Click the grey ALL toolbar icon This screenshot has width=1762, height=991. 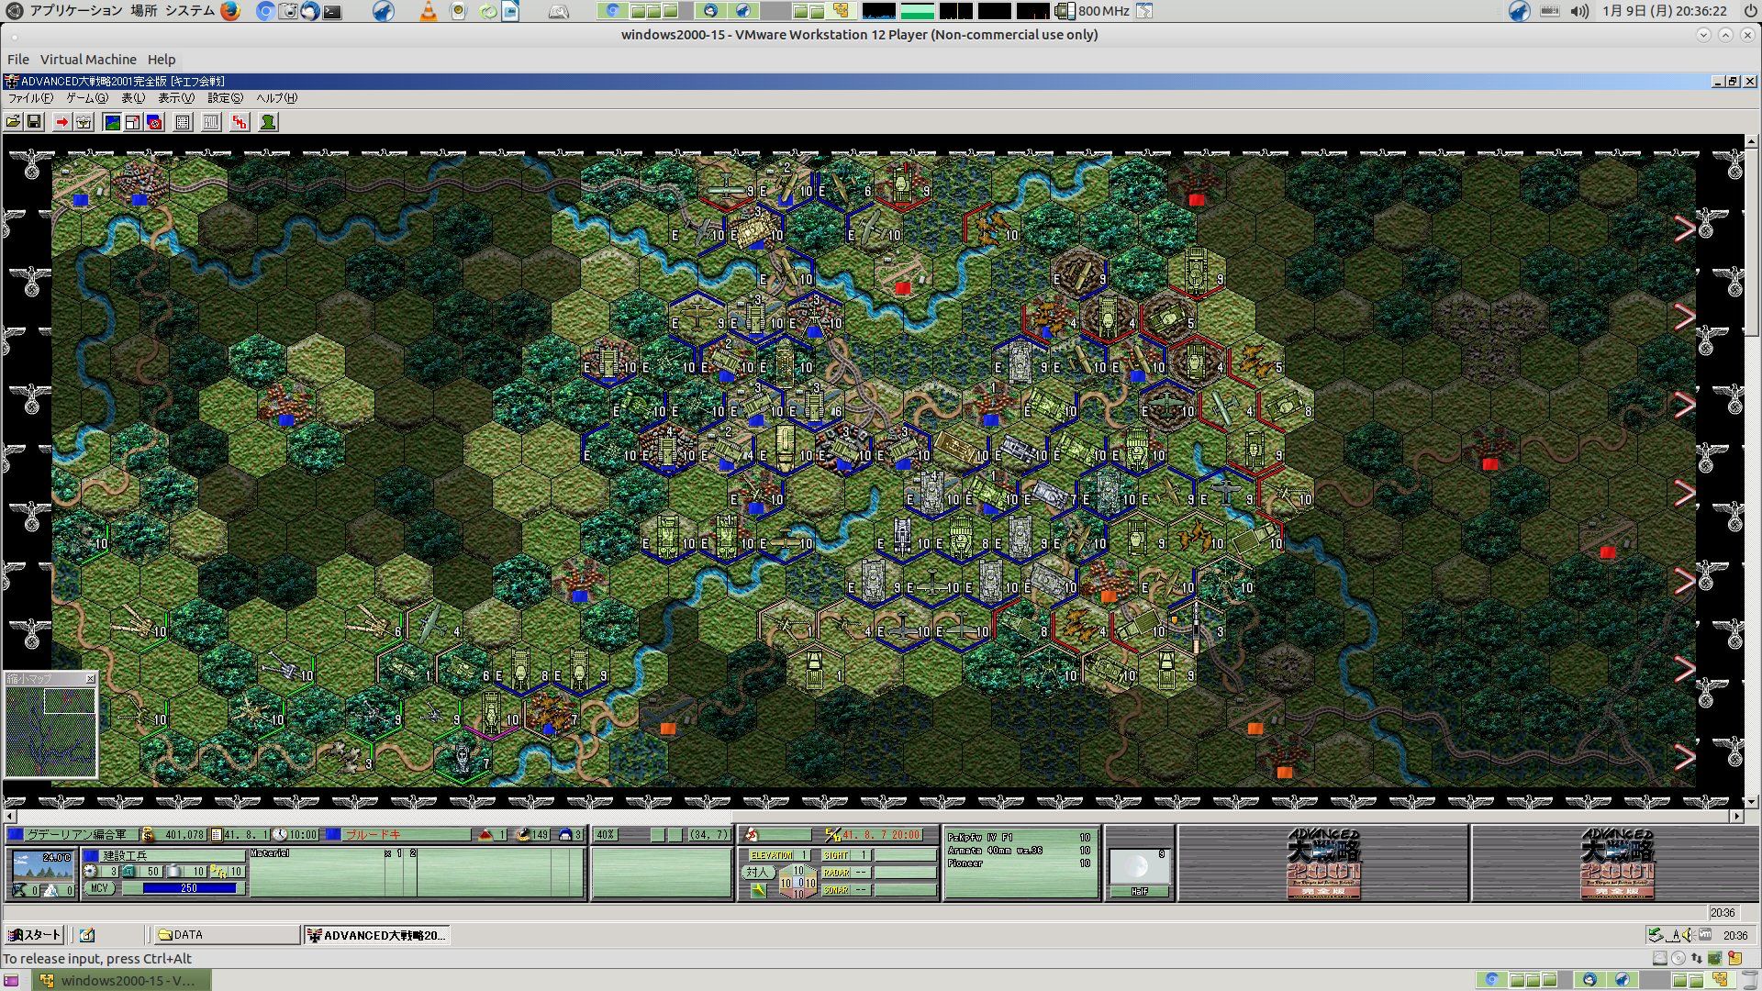(x=211, y=122)
